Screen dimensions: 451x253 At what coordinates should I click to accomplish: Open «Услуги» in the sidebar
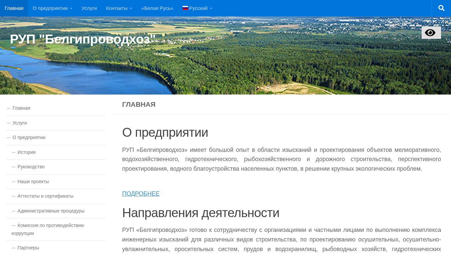[x=20, y=123]
